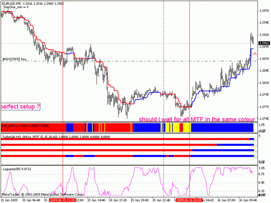The width and height of the screenshot is (271, 203).
Task: Click the 15 Jun 2009 time axis label
Action: 10,200
